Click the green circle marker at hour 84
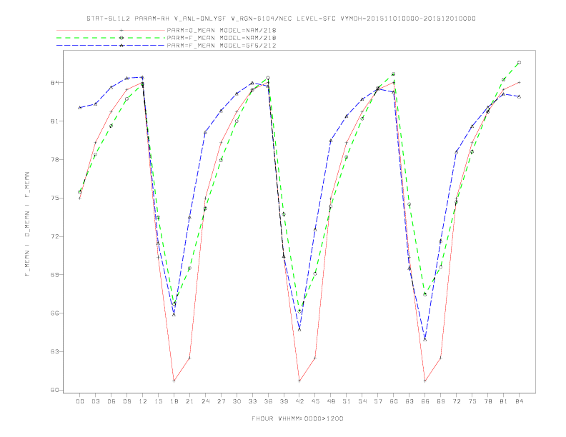The height and width of the screenshot is (437, 566). pyautogui.click(x=520, y=63)
